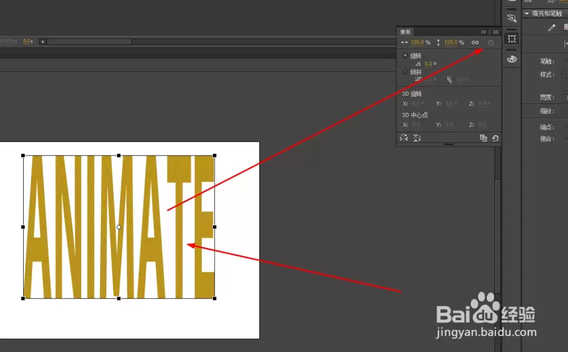Open the 变形 panel options menu

point(496,32)
